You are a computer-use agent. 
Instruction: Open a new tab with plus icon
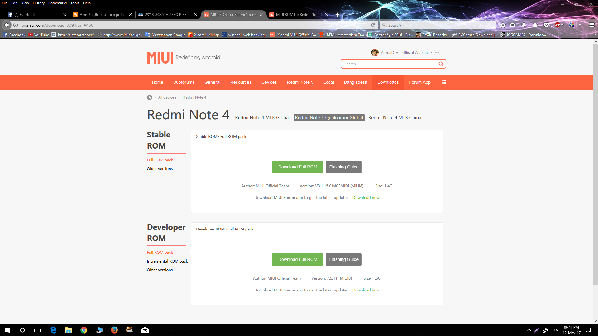point(337,15)
